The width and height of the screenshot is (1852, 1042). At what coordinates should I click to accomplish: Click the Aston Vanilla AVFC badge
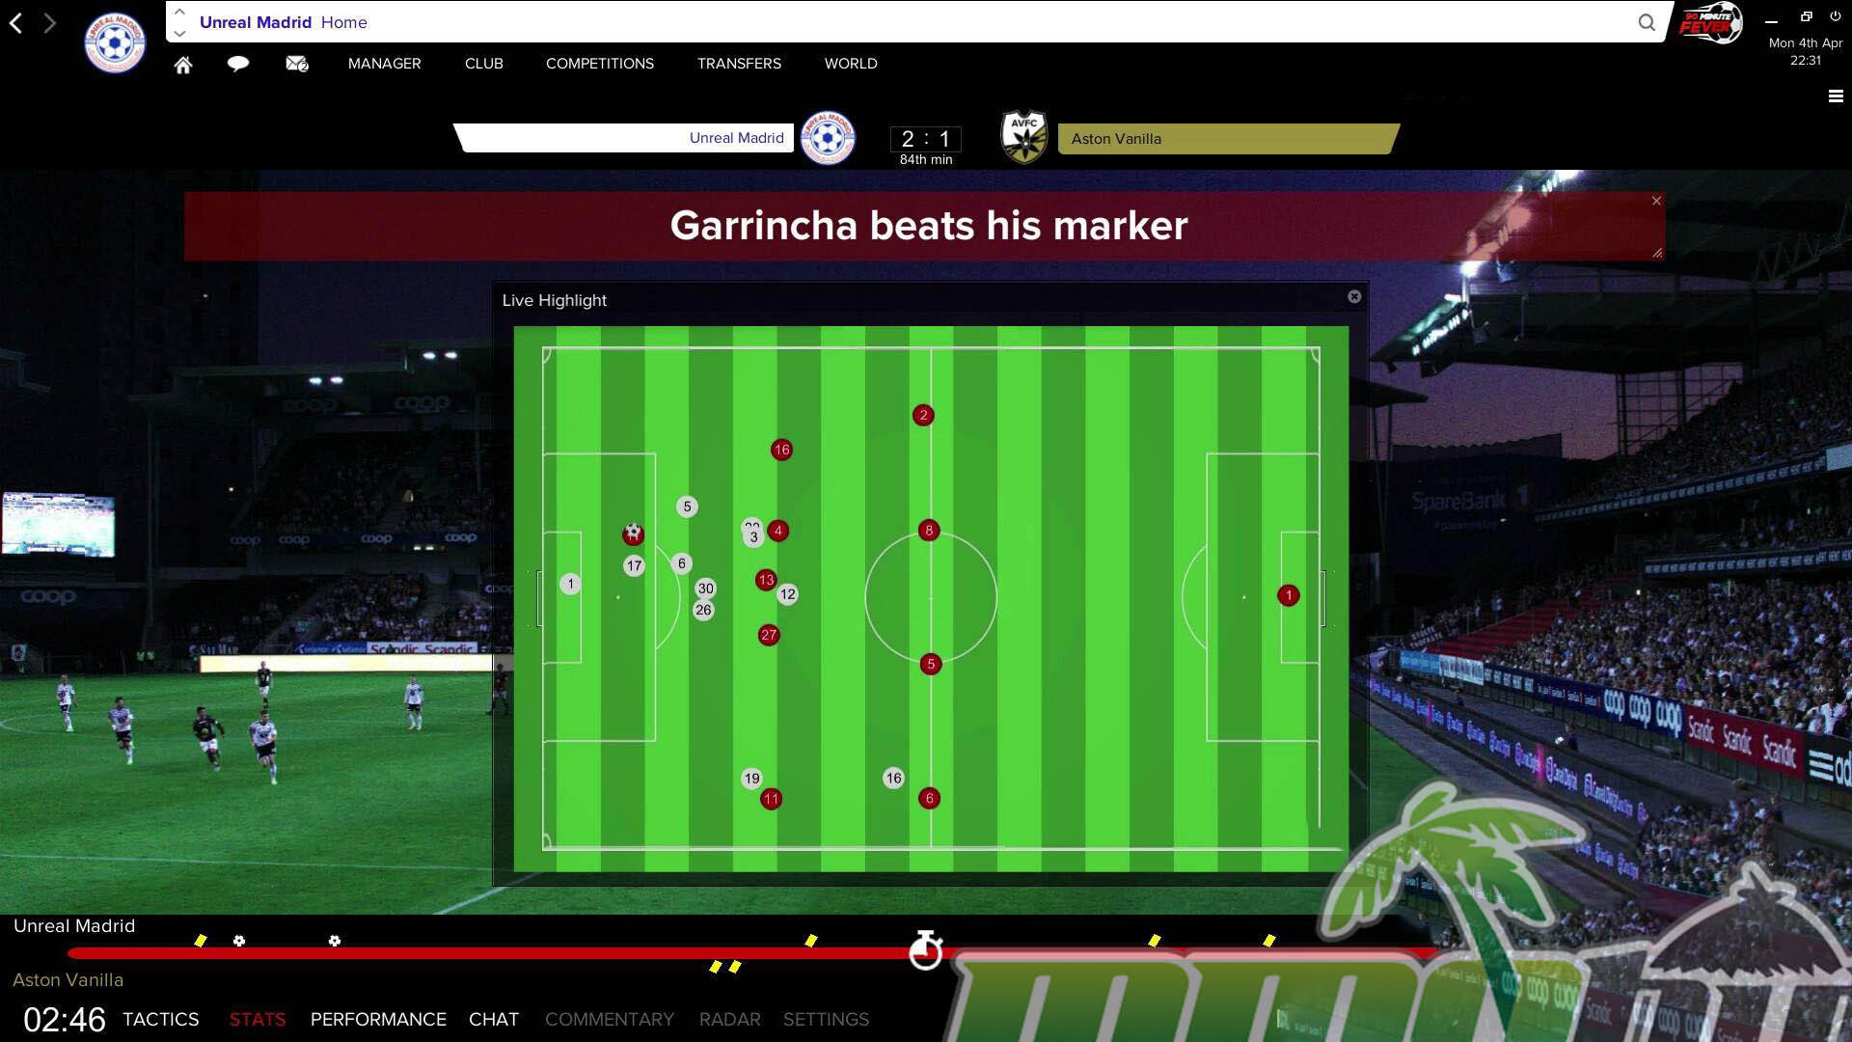click(1024, 137)
